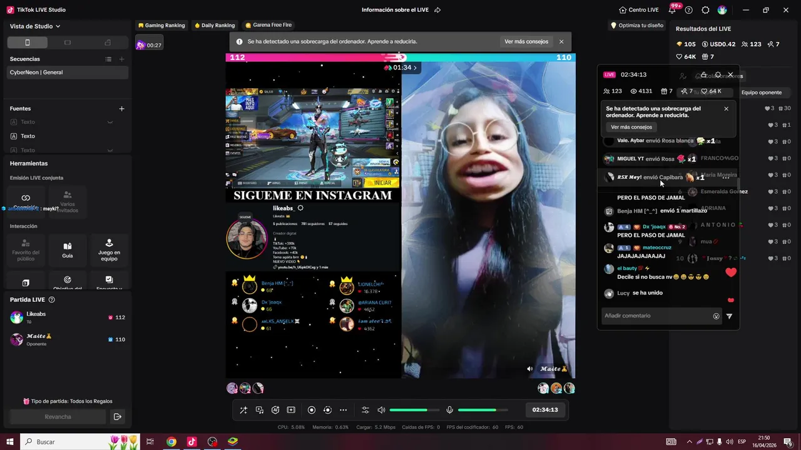
Task: Open the Gaming Ranking tab
Action: (161, 26)
